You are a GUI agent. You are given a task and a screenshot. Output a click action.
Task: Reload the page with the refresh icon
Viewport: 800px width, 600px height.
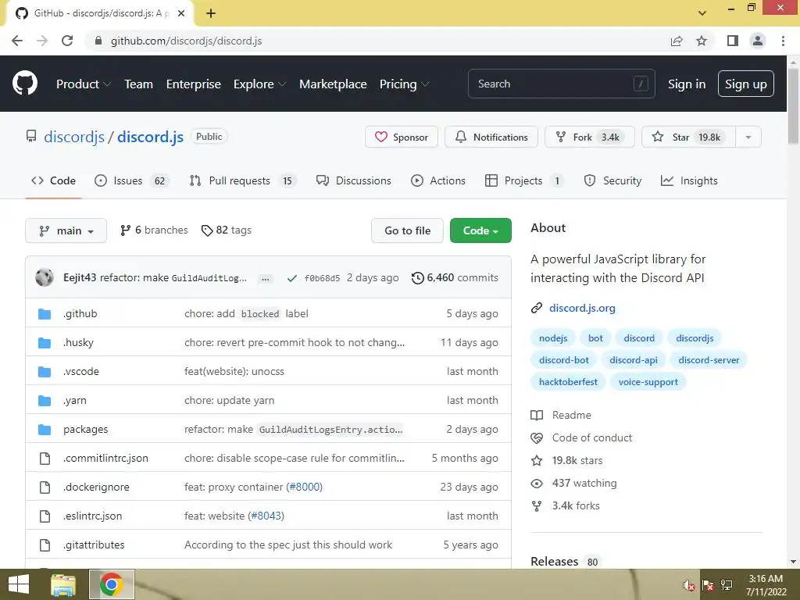click(x=67, y=41)
